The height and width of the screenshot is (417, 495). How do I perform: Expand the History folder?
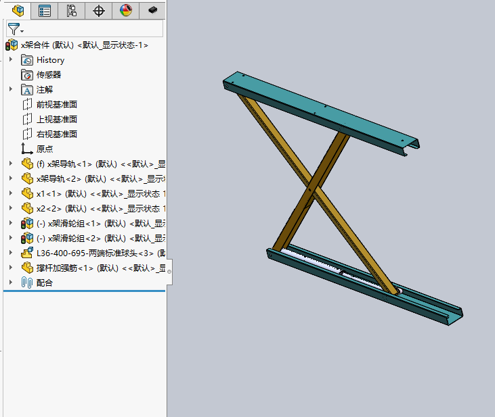pos(11,59)
